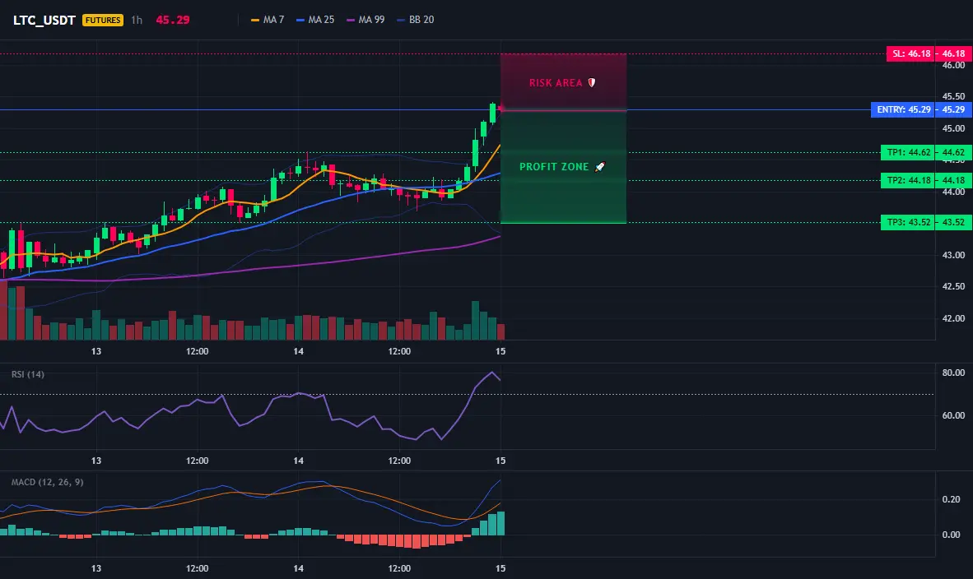Click the 43.00 price axis value

pos(954,255)
